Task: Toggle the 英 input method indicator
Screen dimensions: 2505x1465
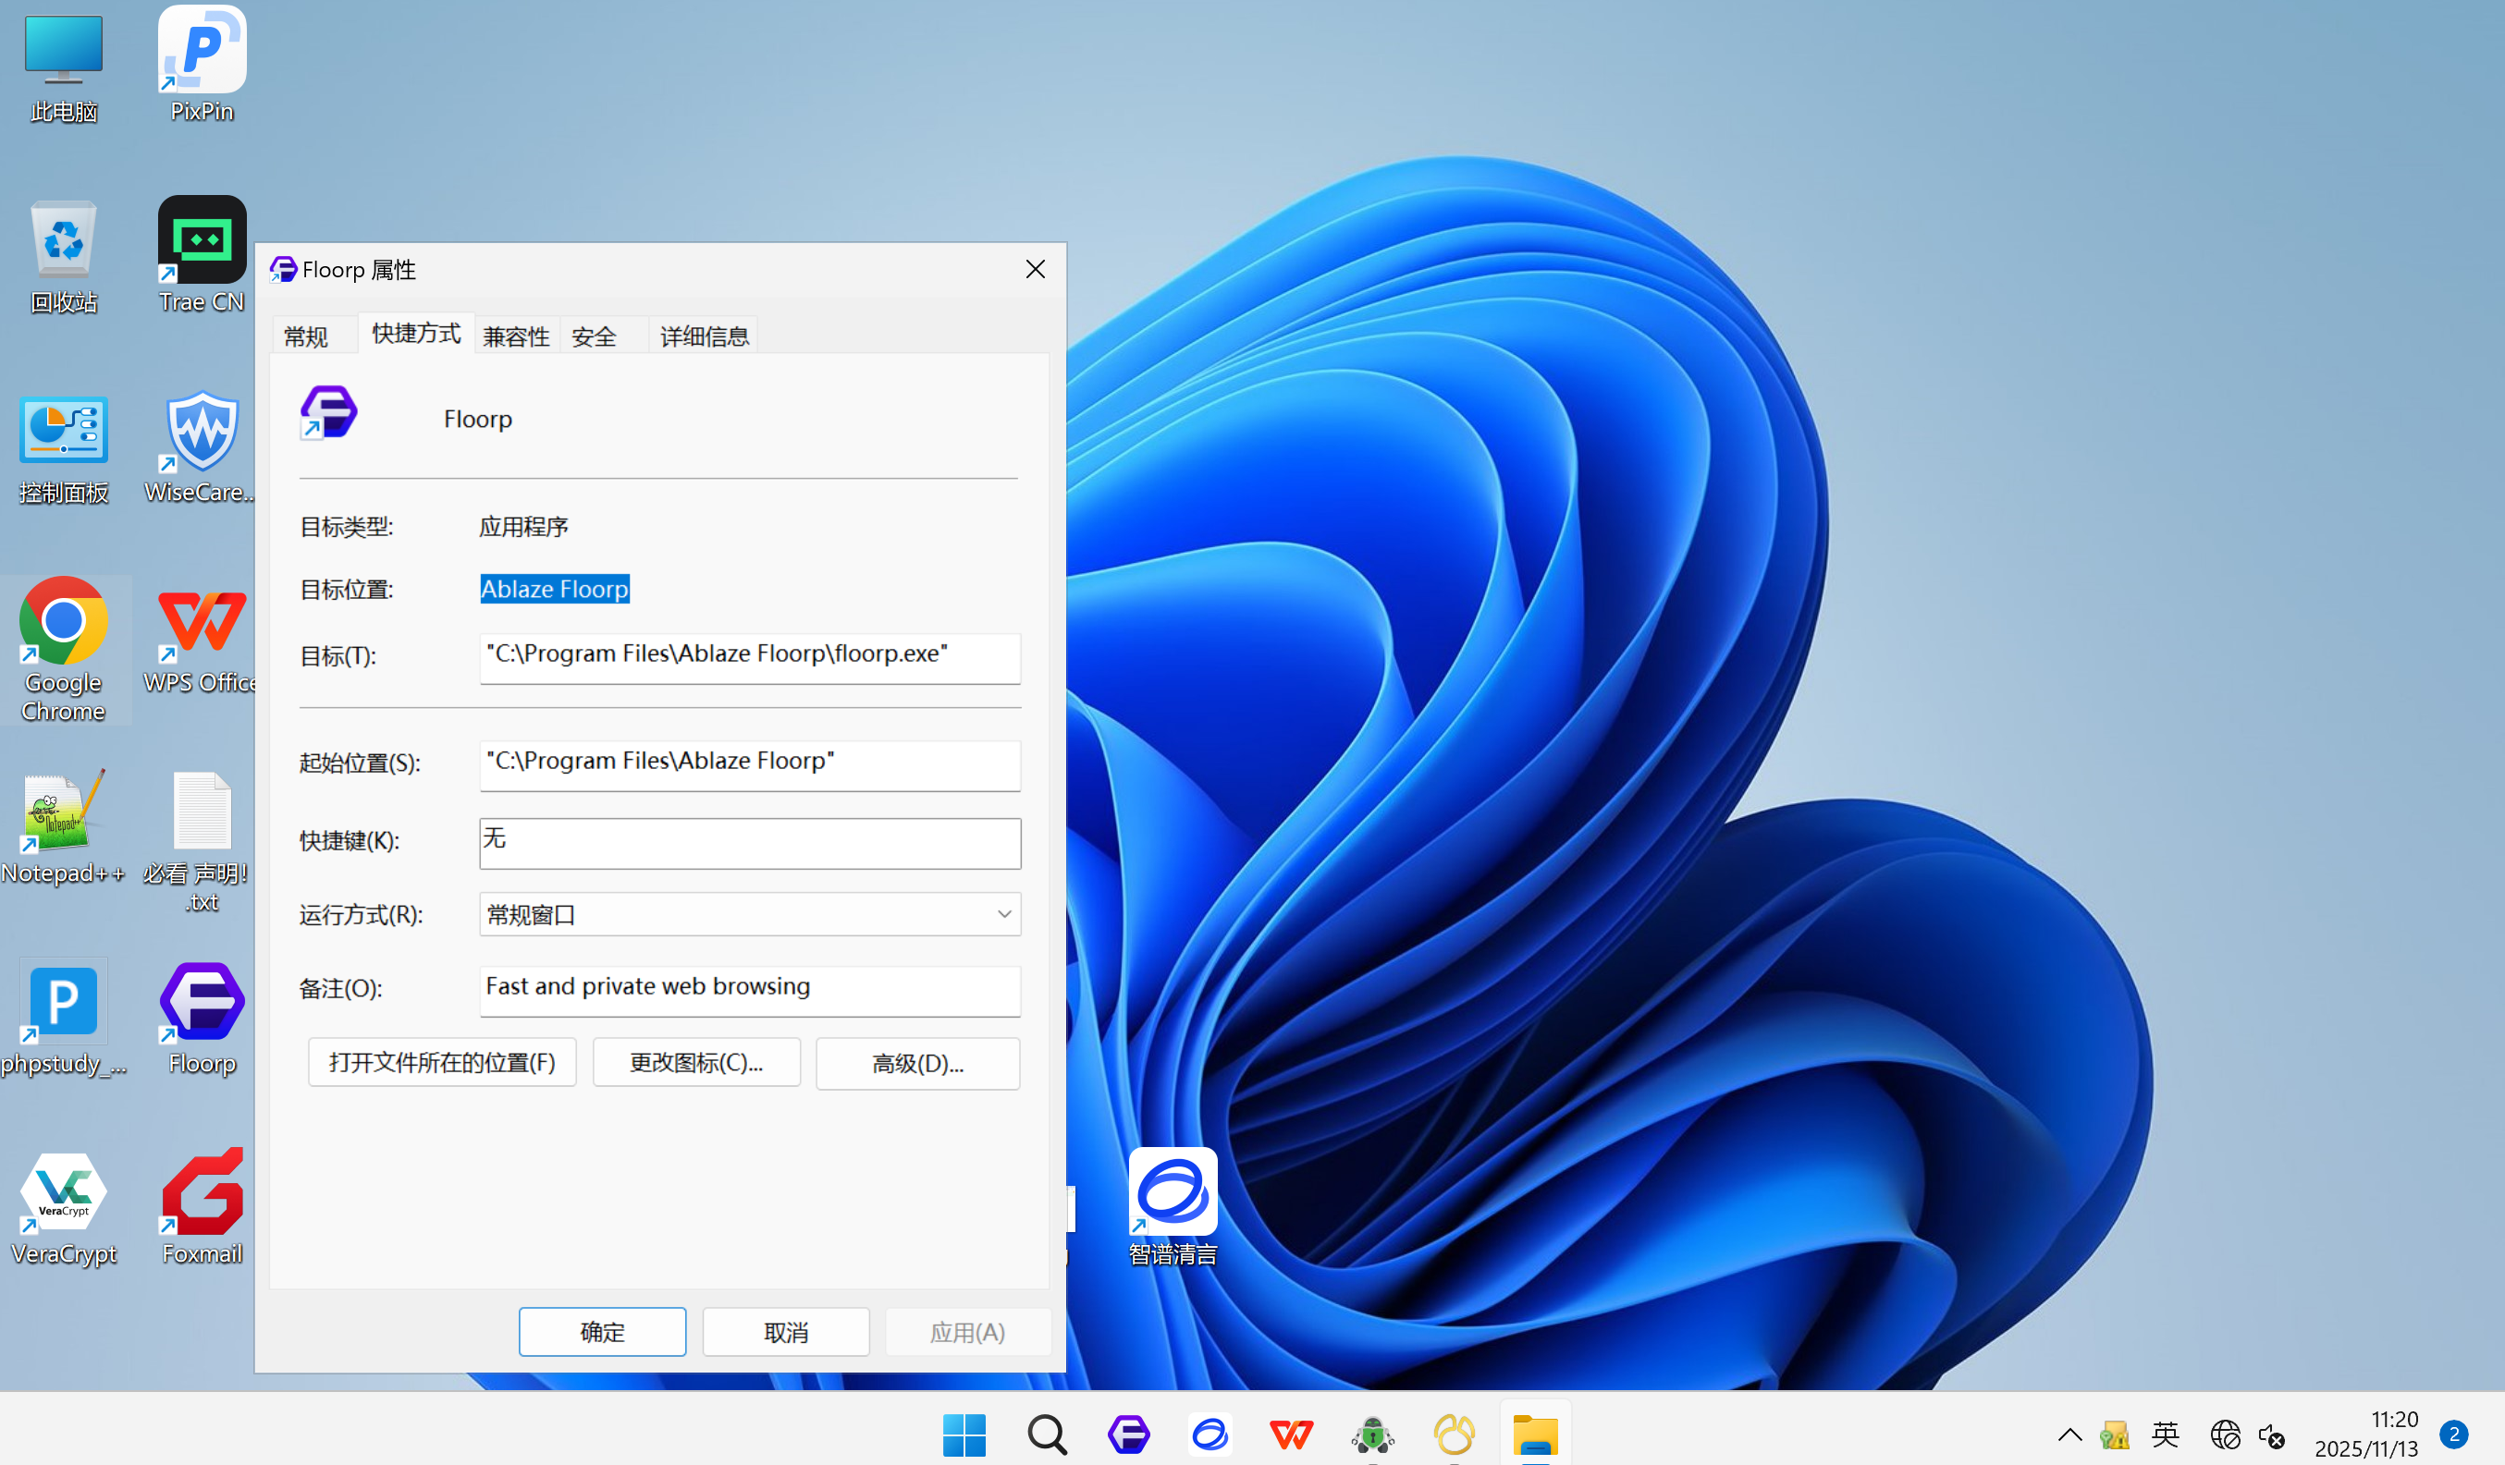Action: point(2164,1434)
